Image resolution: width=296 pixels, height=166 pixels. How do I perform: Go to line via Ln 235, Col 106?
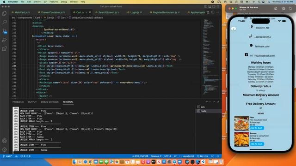(140, 156)
